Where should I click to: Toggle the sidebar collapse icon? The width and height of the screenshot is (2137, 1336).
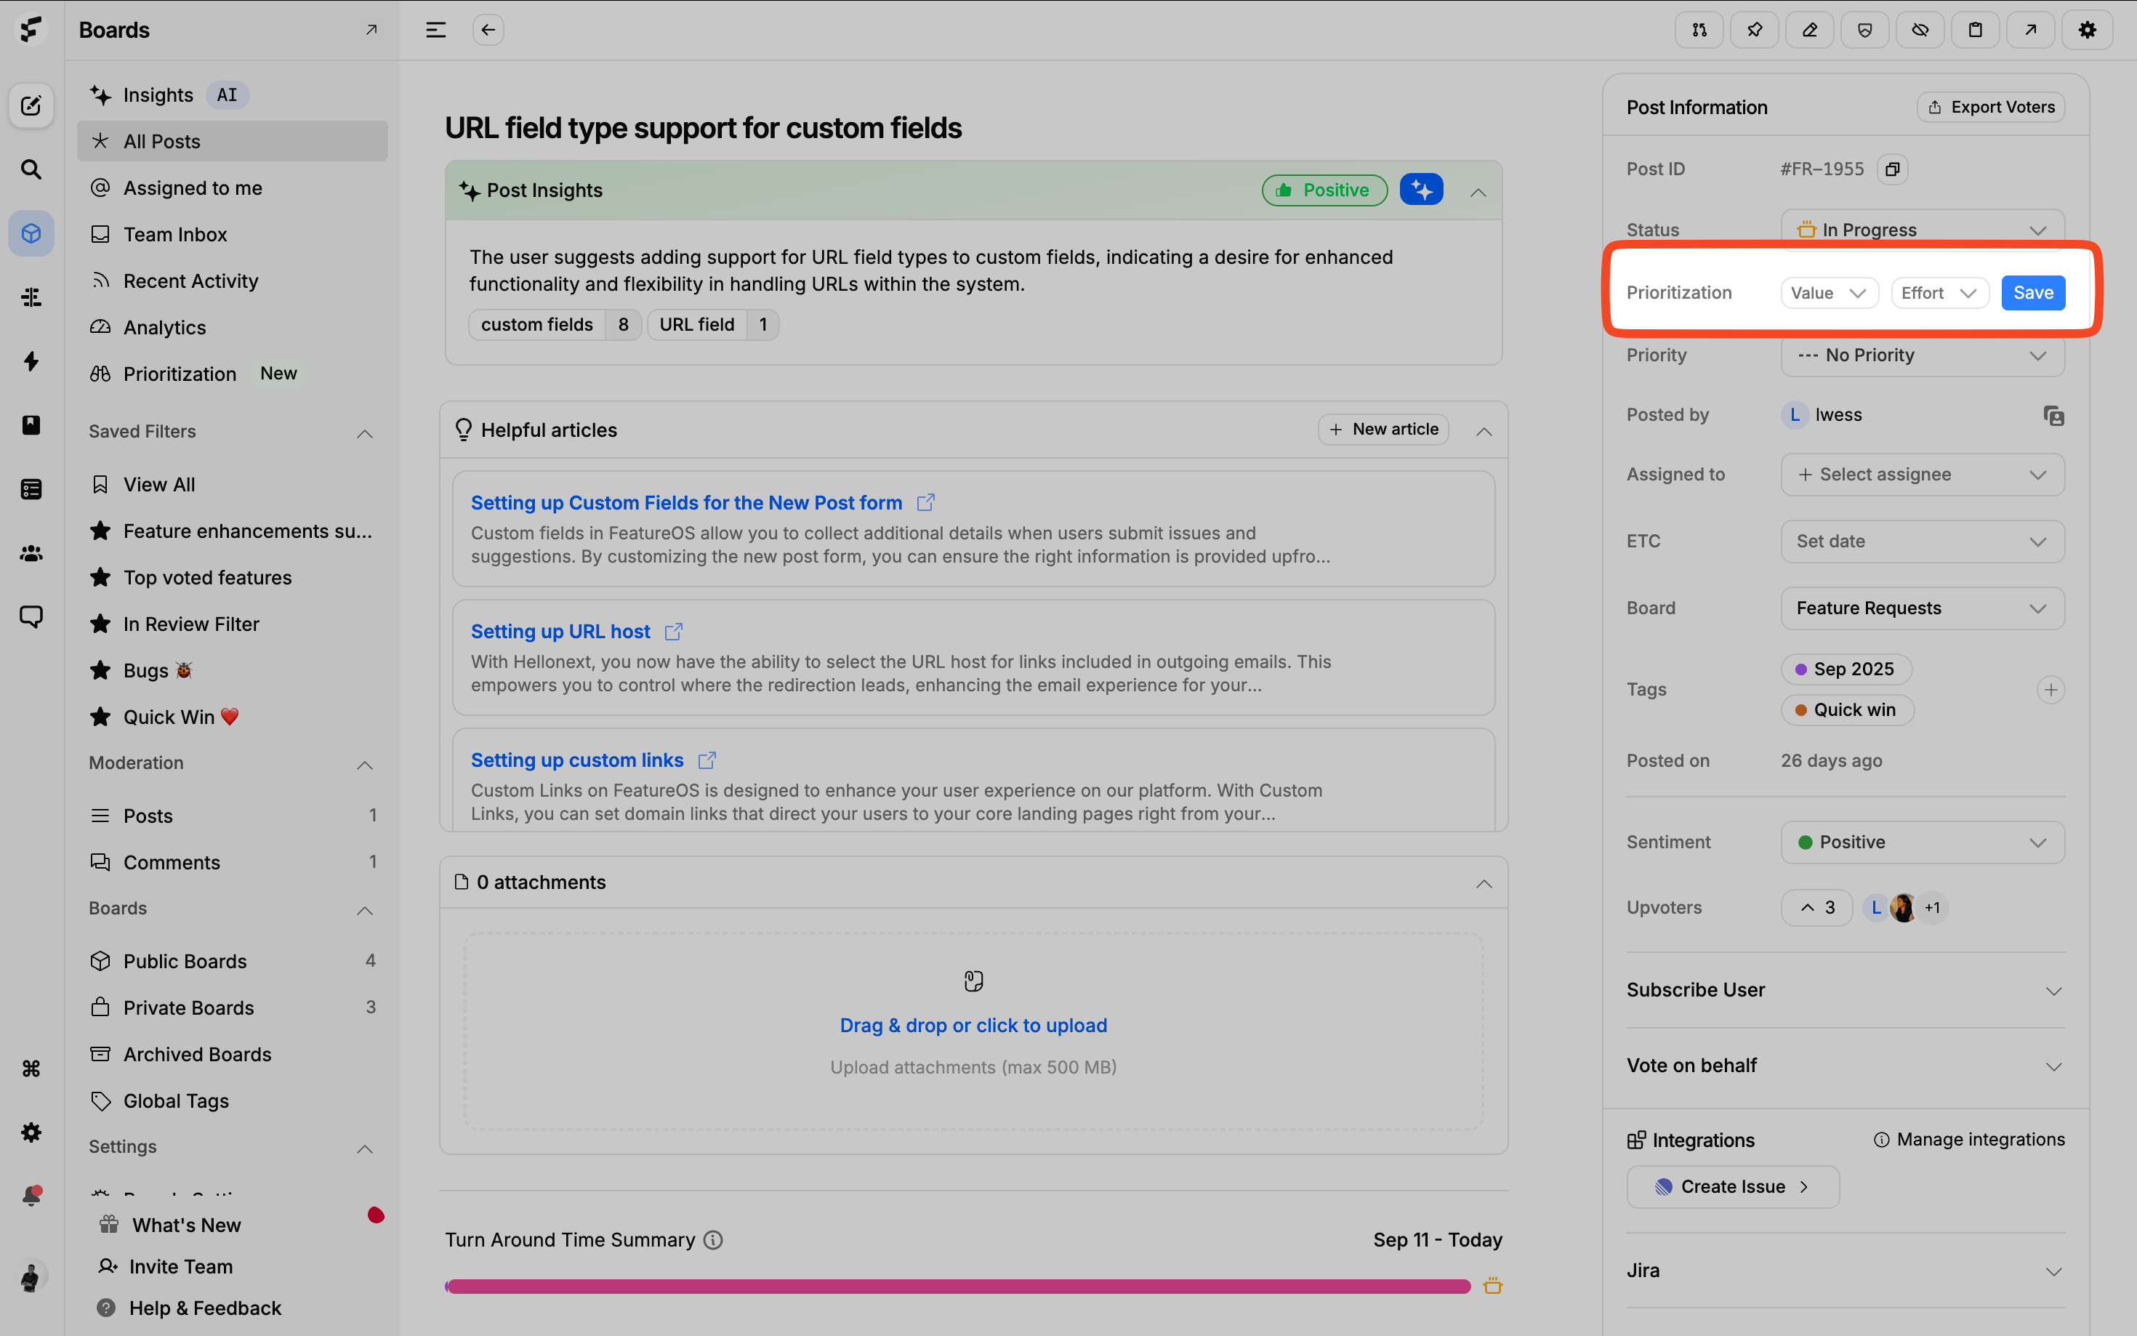(x=435, y=30)
